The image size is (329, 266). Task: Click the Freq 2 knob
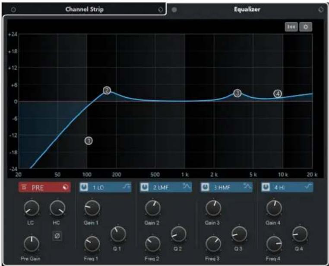click(153, 244)
